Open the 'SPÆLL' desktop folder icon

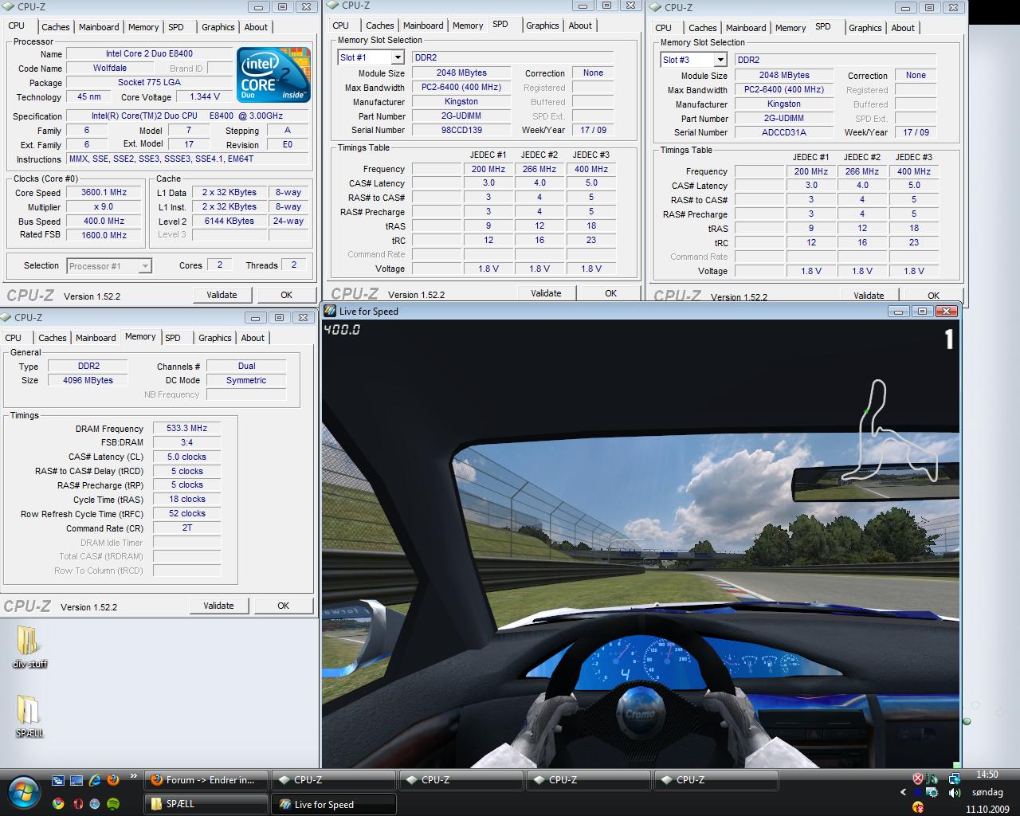point(29,716)
